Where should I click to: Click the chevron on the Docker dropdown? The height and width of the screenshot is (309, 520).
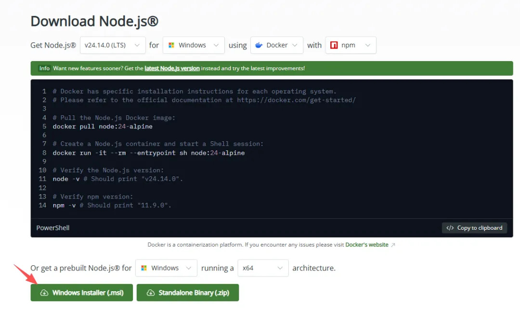point(295,45)
